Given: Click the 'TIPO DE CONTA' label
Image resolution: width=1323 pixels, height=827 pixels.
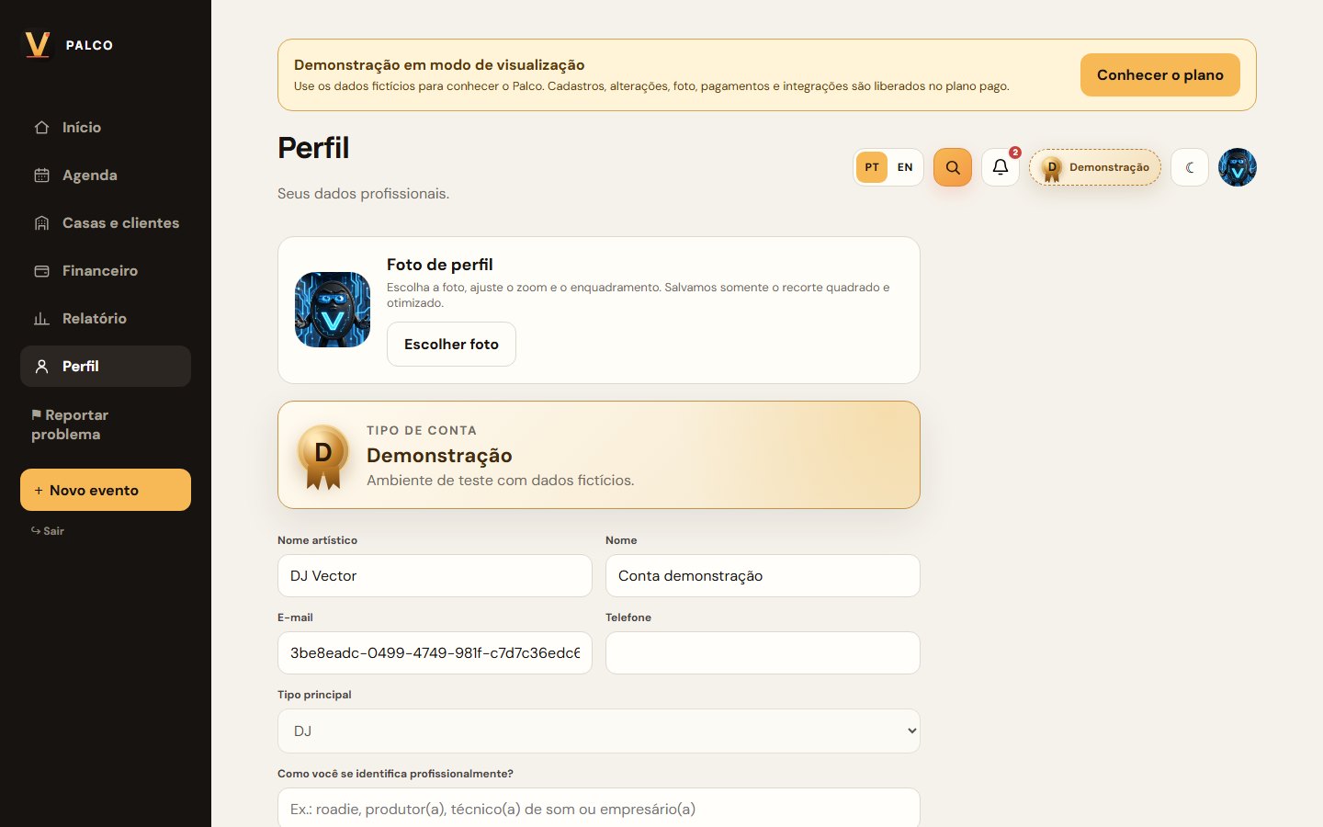Looking at the screenshot, I should click(422, 430).
